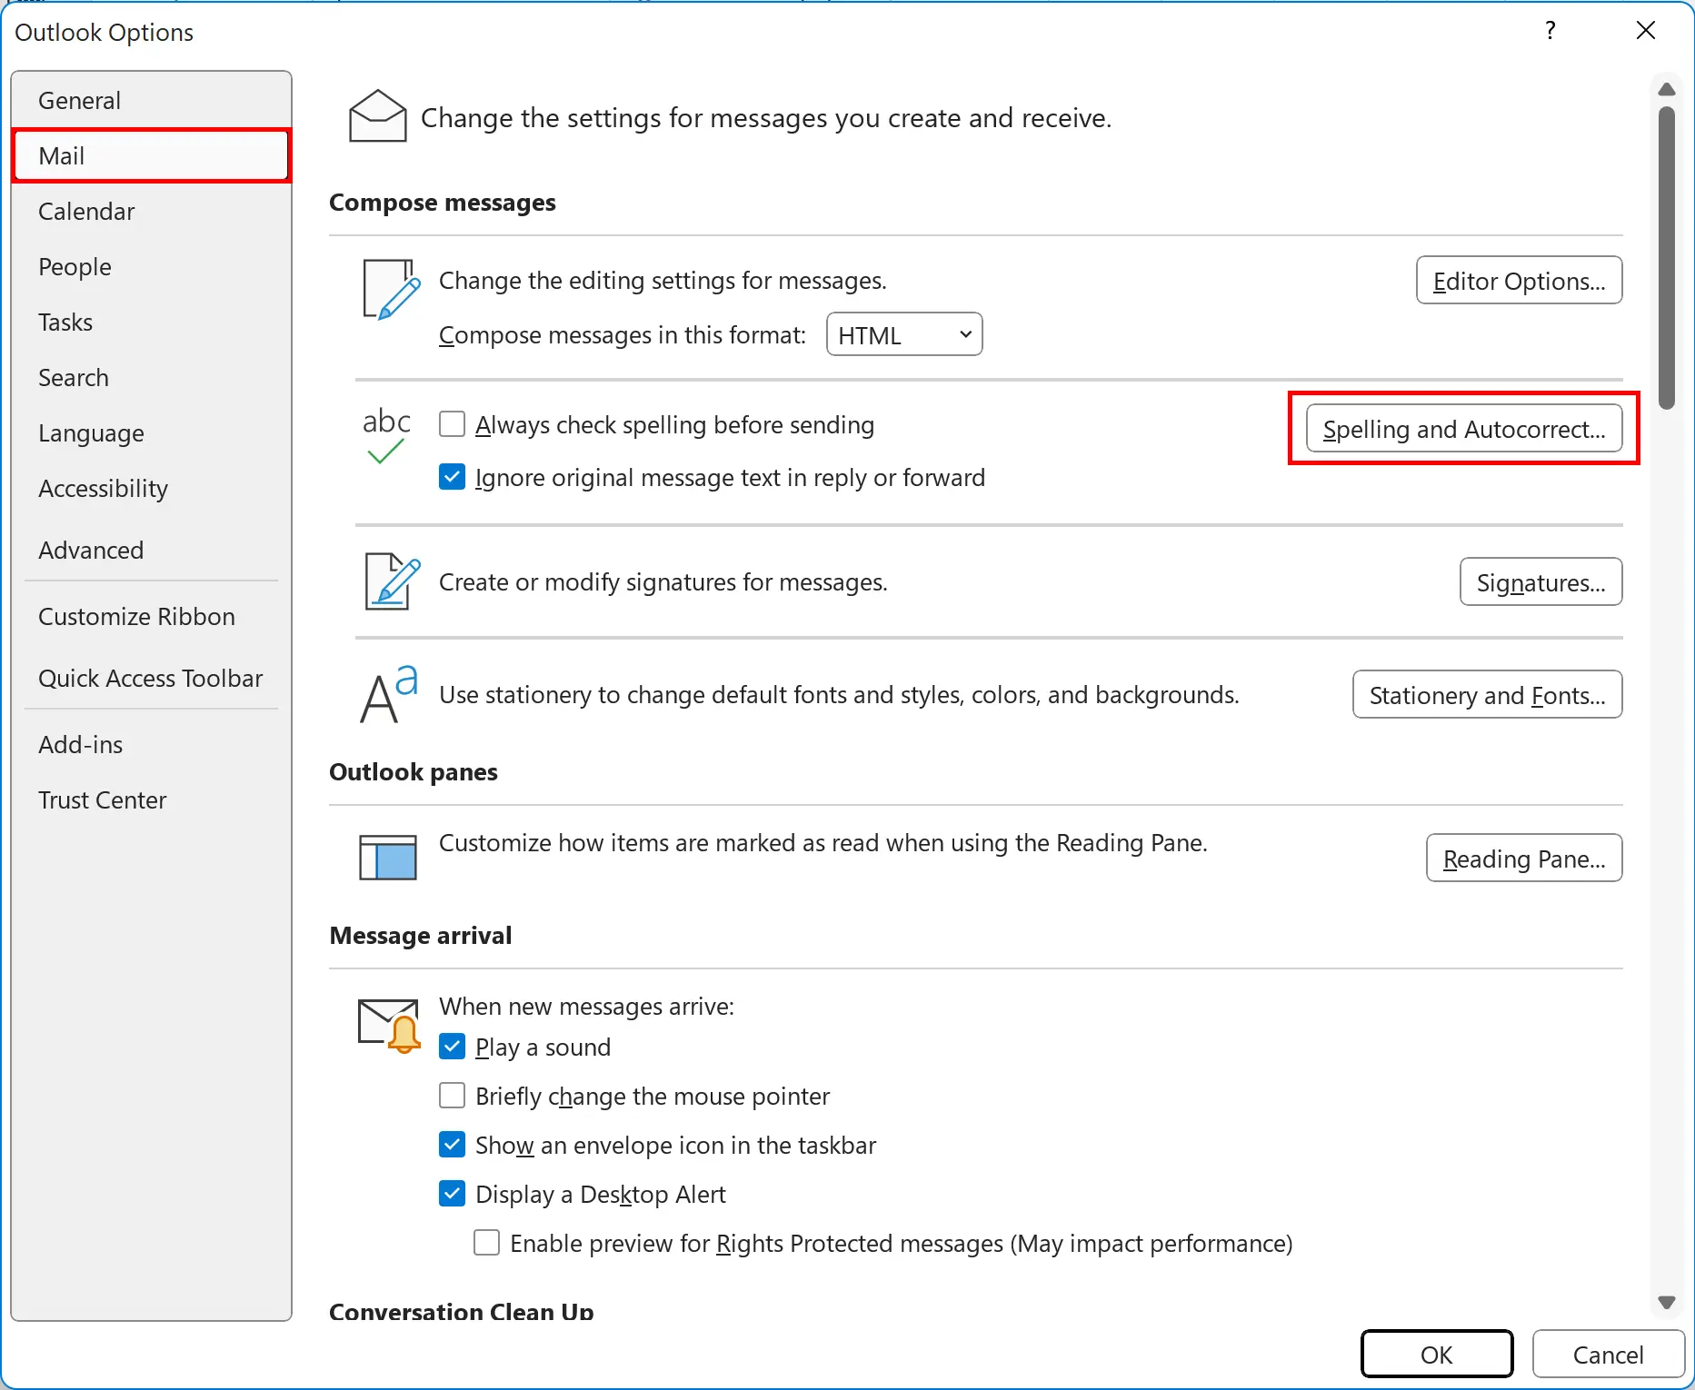Click the vertical scrollbar thumb
The height and width of the screenshot is (1390, 1695).
(x=1666, y=258)
